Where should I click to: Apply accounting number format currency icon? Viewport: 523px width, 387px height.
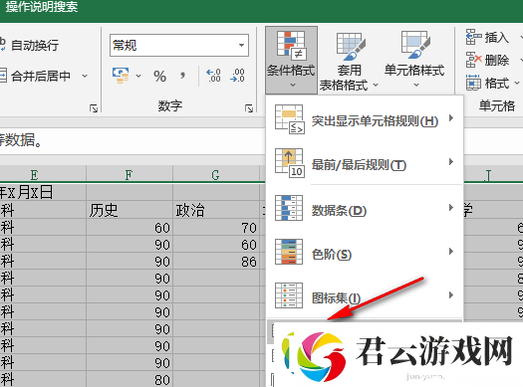tap(121, 76)
